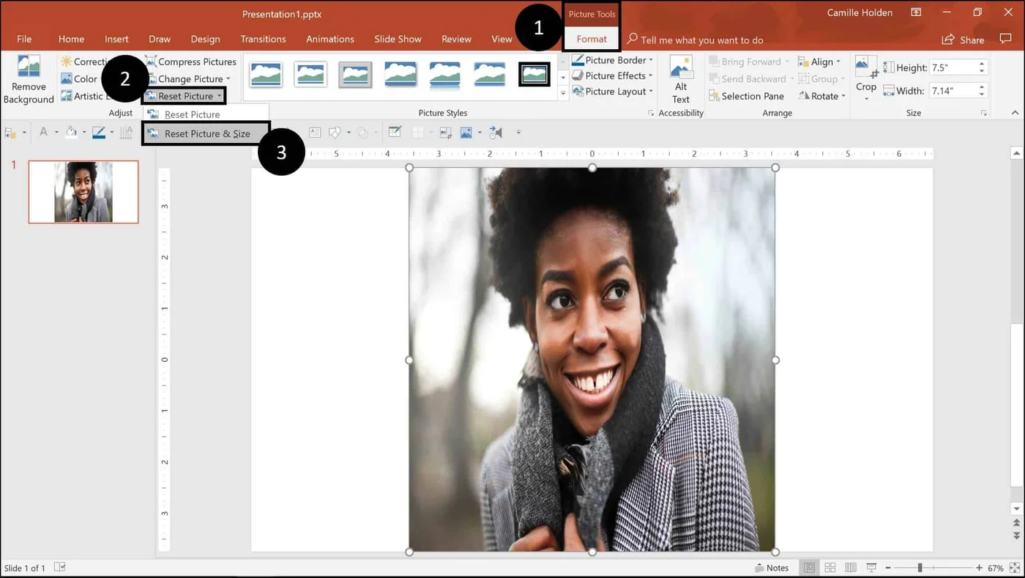This screenshot has width=1025, height=578.
Task: Click the shape outline pen icon
Action: click(x=99, y=132)
